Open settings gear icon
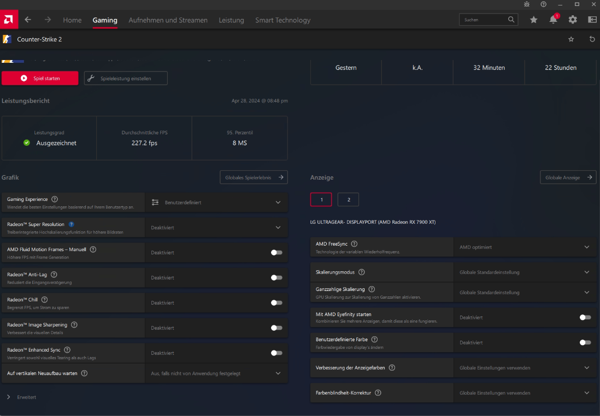 pyautogui.click(x=573, y=20)
